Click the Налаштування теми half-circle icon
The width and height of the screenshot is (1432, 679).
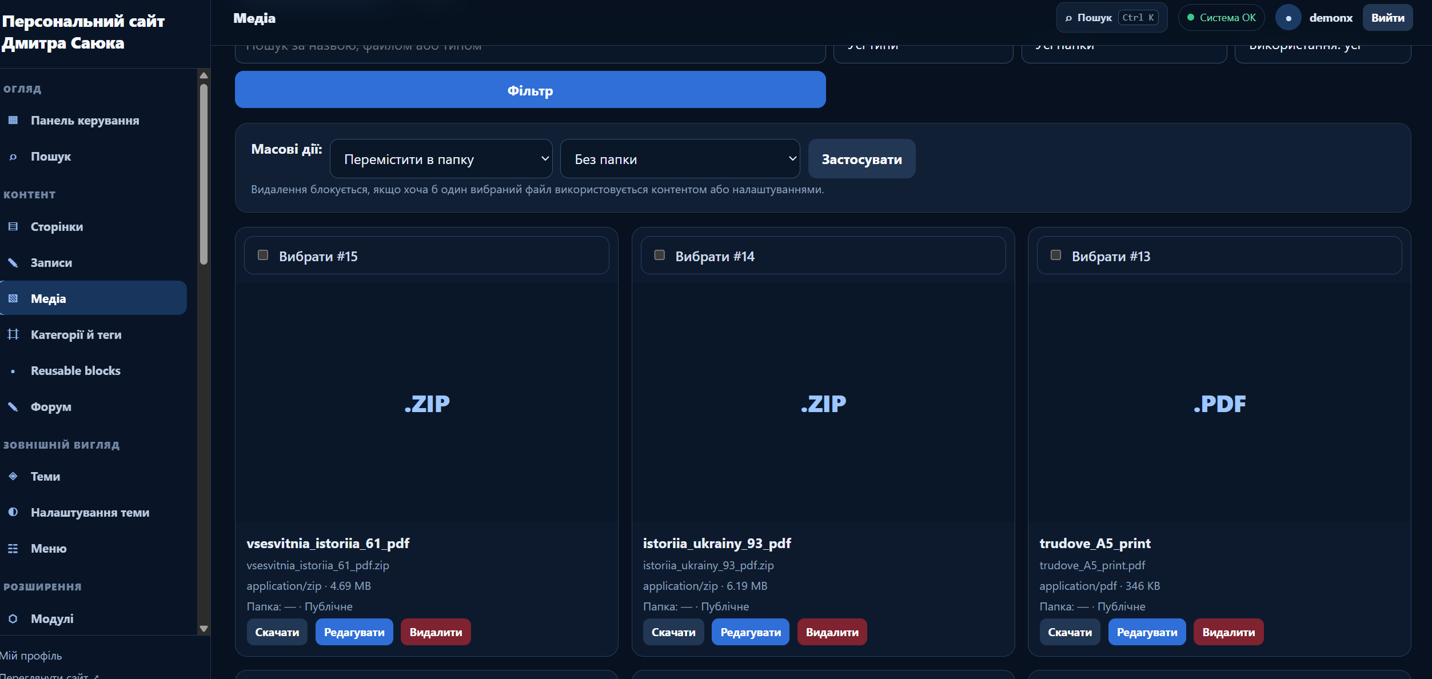[x=13, y=512]
